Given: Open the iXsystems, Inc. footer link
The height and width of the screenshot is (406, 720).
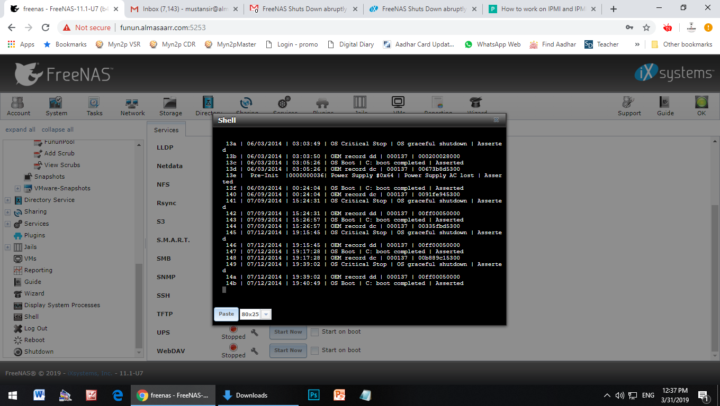Looking at the screenshot, I should [90, 373].
